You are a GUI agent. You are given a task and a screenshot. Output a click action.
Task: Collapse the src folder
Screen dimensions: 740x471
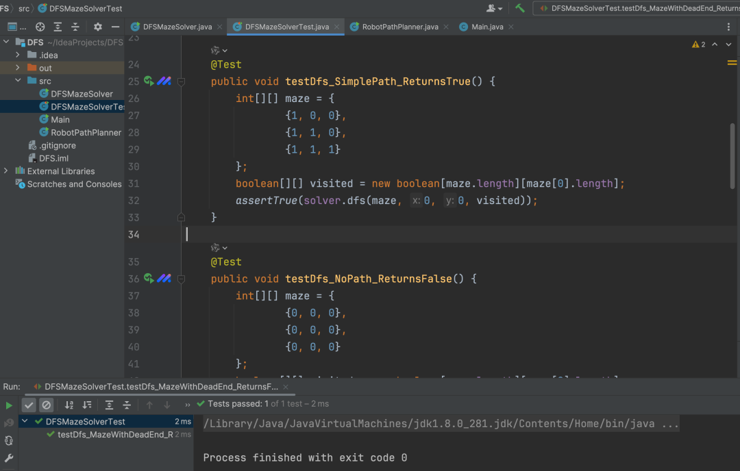18,81
